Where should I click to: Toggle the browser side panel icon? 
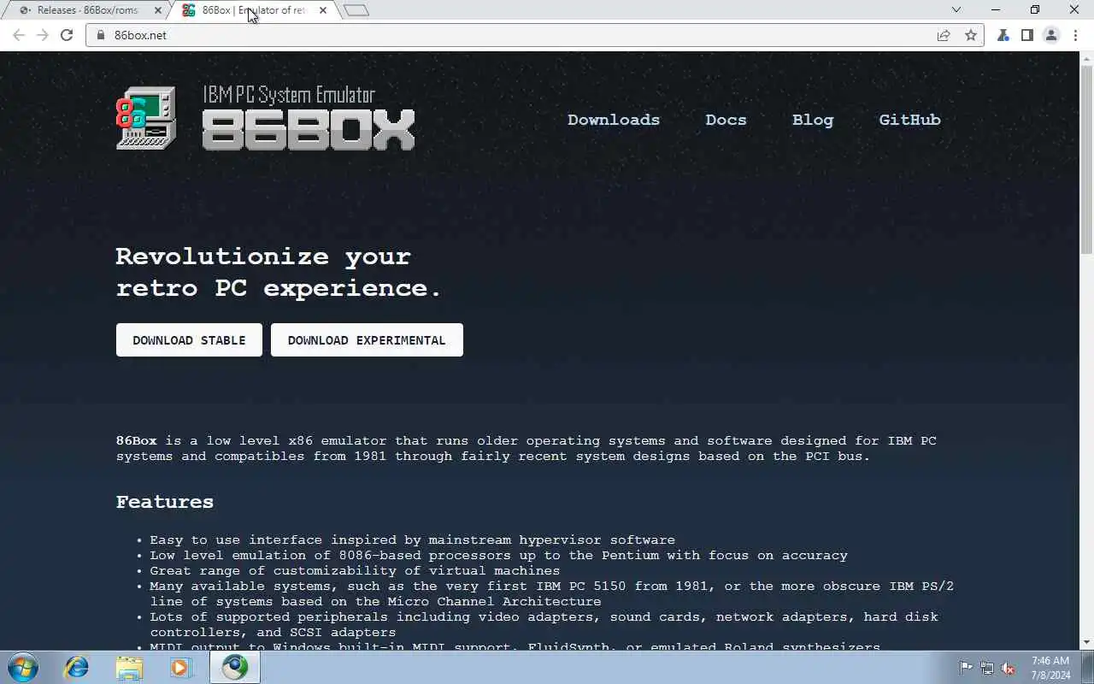tap(1027, 35)
